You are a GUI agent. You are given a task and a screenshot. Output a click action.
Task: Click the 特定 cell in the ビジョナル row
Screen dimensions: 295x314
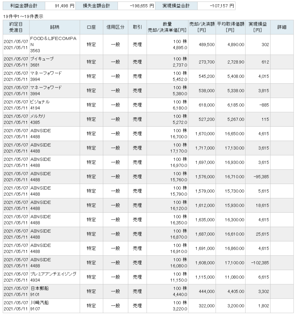[x=91, y=105]
